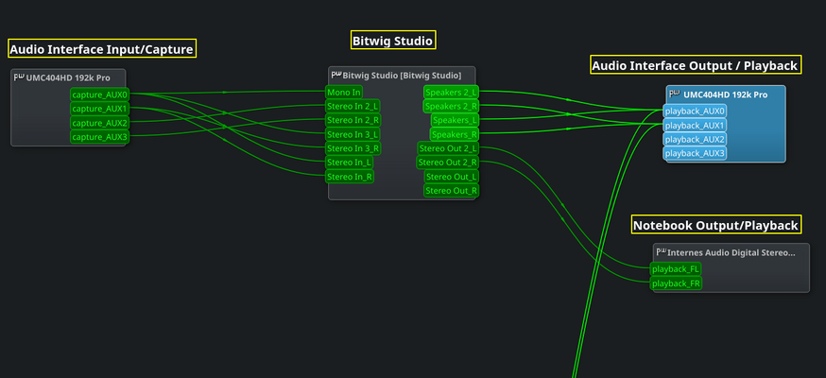Viewport: 826px width, 378px height.
Task: Select the playback_AUX0 port
Action: pos(695,112)
